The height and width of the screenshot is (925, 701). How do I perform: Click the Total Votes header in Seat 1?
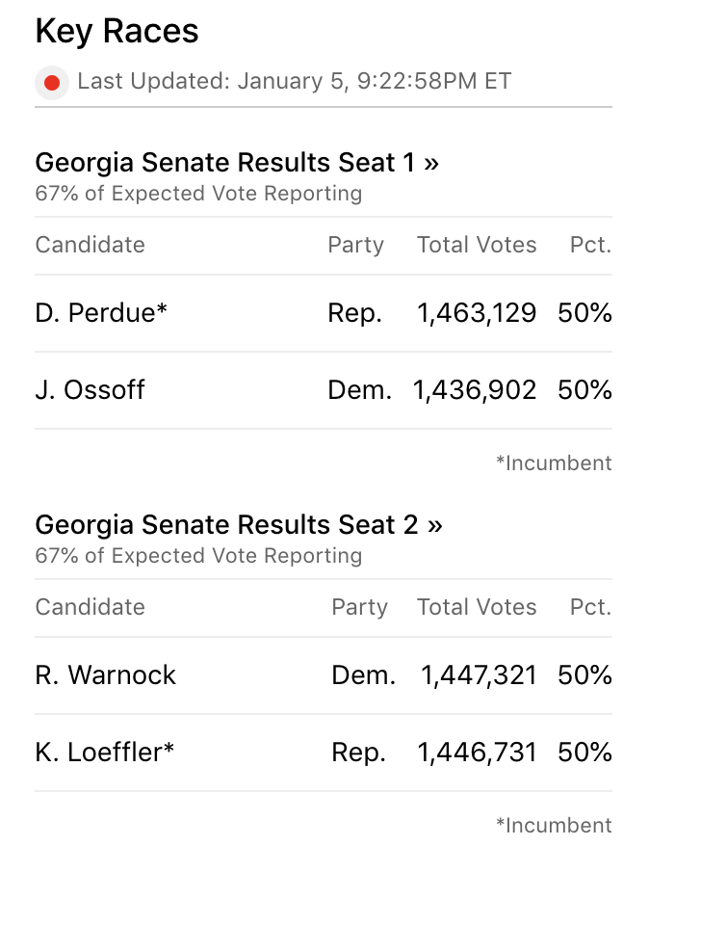[477, 245]
